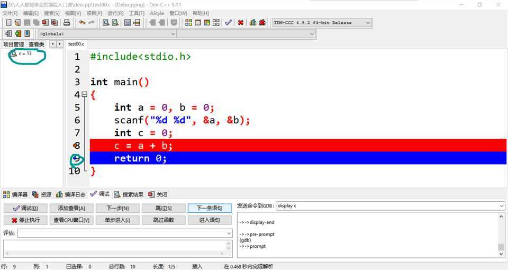Open the 编辑[E] menu
The height and width of the screenshot is (270, 508).
point(31,13)
